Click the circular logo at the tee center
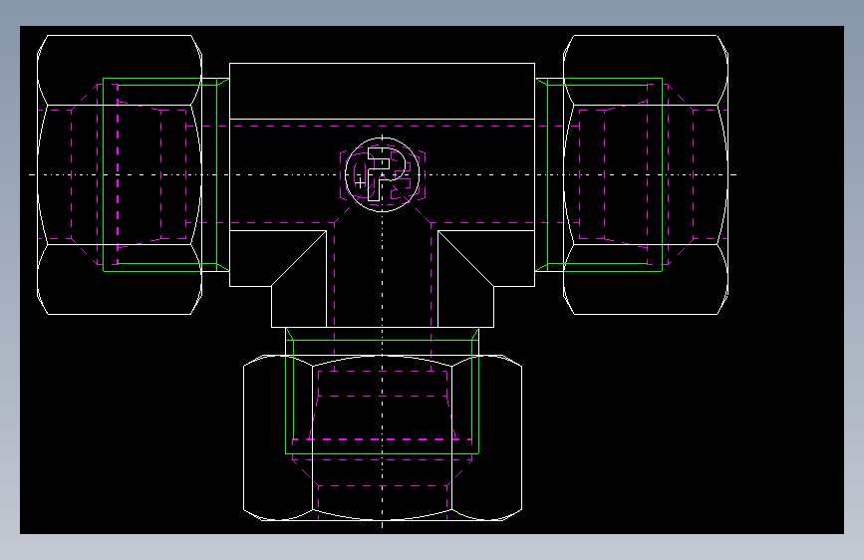 [382, 174]
